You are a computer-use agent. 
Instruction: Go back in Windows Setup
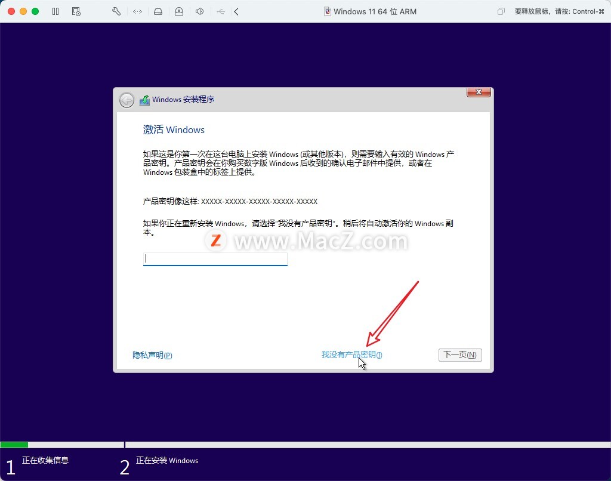[126, 100]
